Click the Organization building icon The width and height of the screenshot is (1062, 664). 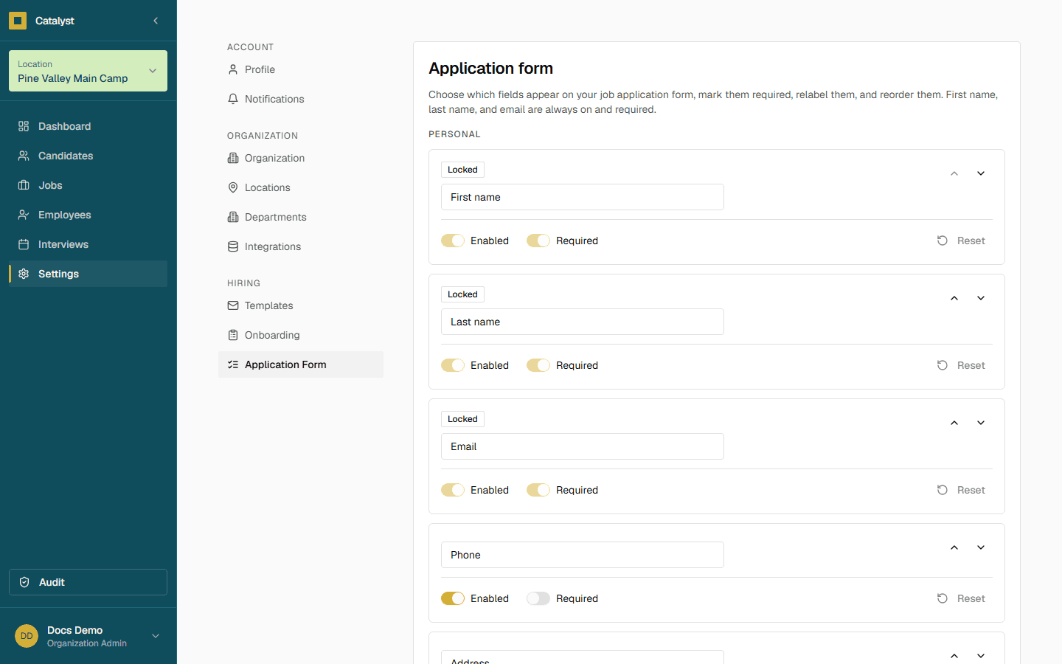pos(233,158)
